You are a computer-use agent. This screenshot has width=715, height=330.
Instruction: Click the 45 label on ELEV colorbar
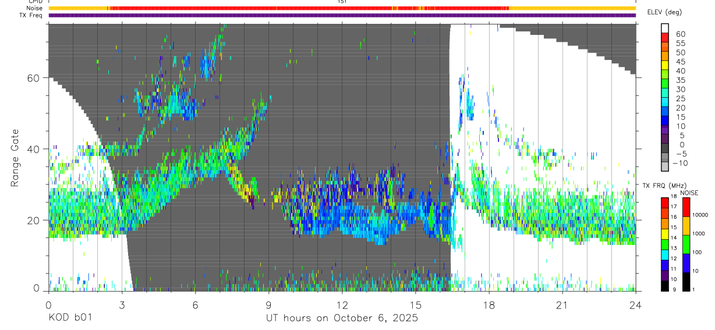(679, 62)
